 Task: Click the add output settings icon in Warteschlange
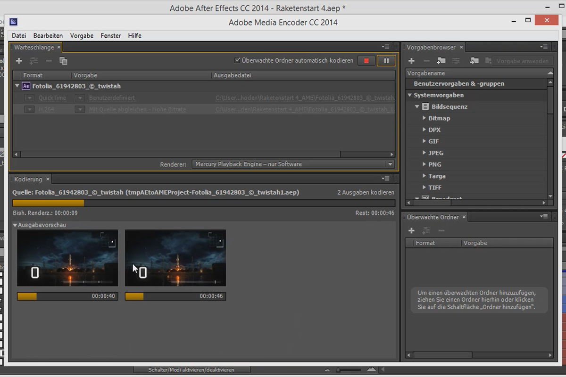tap(33, 61)
